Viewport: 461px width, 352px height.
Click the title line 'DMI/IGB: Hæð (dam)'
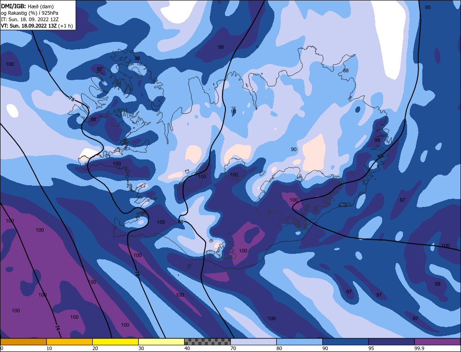point(27,6)
